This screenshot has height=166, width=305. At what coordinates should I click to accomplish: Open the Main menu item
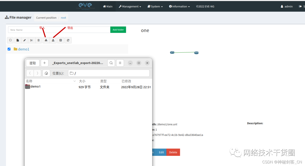tap(108, 6)
